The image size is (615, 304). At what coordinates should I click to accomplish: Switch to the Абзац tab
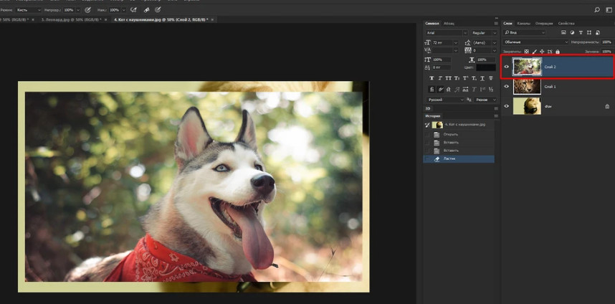(449, 23)
